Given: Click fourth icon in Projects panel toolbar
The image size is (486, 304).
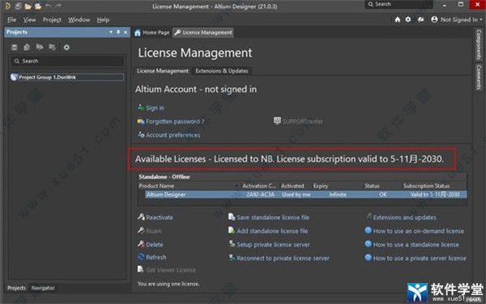Looking at the screenshot, I should (x=52, y=47).
